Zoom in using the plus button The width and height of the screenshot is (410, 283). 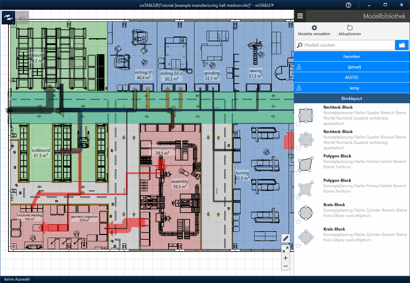[286, 258]
